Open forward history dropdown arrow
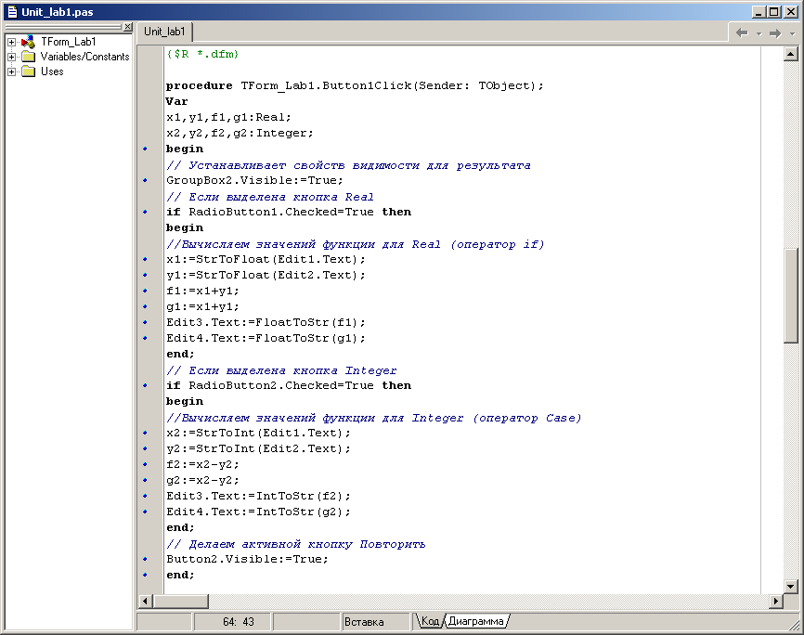 click(x=792, y=33)
